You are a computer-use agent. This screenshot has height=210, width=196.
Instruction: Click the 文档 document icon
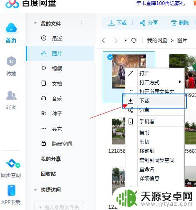click(44, 83)
